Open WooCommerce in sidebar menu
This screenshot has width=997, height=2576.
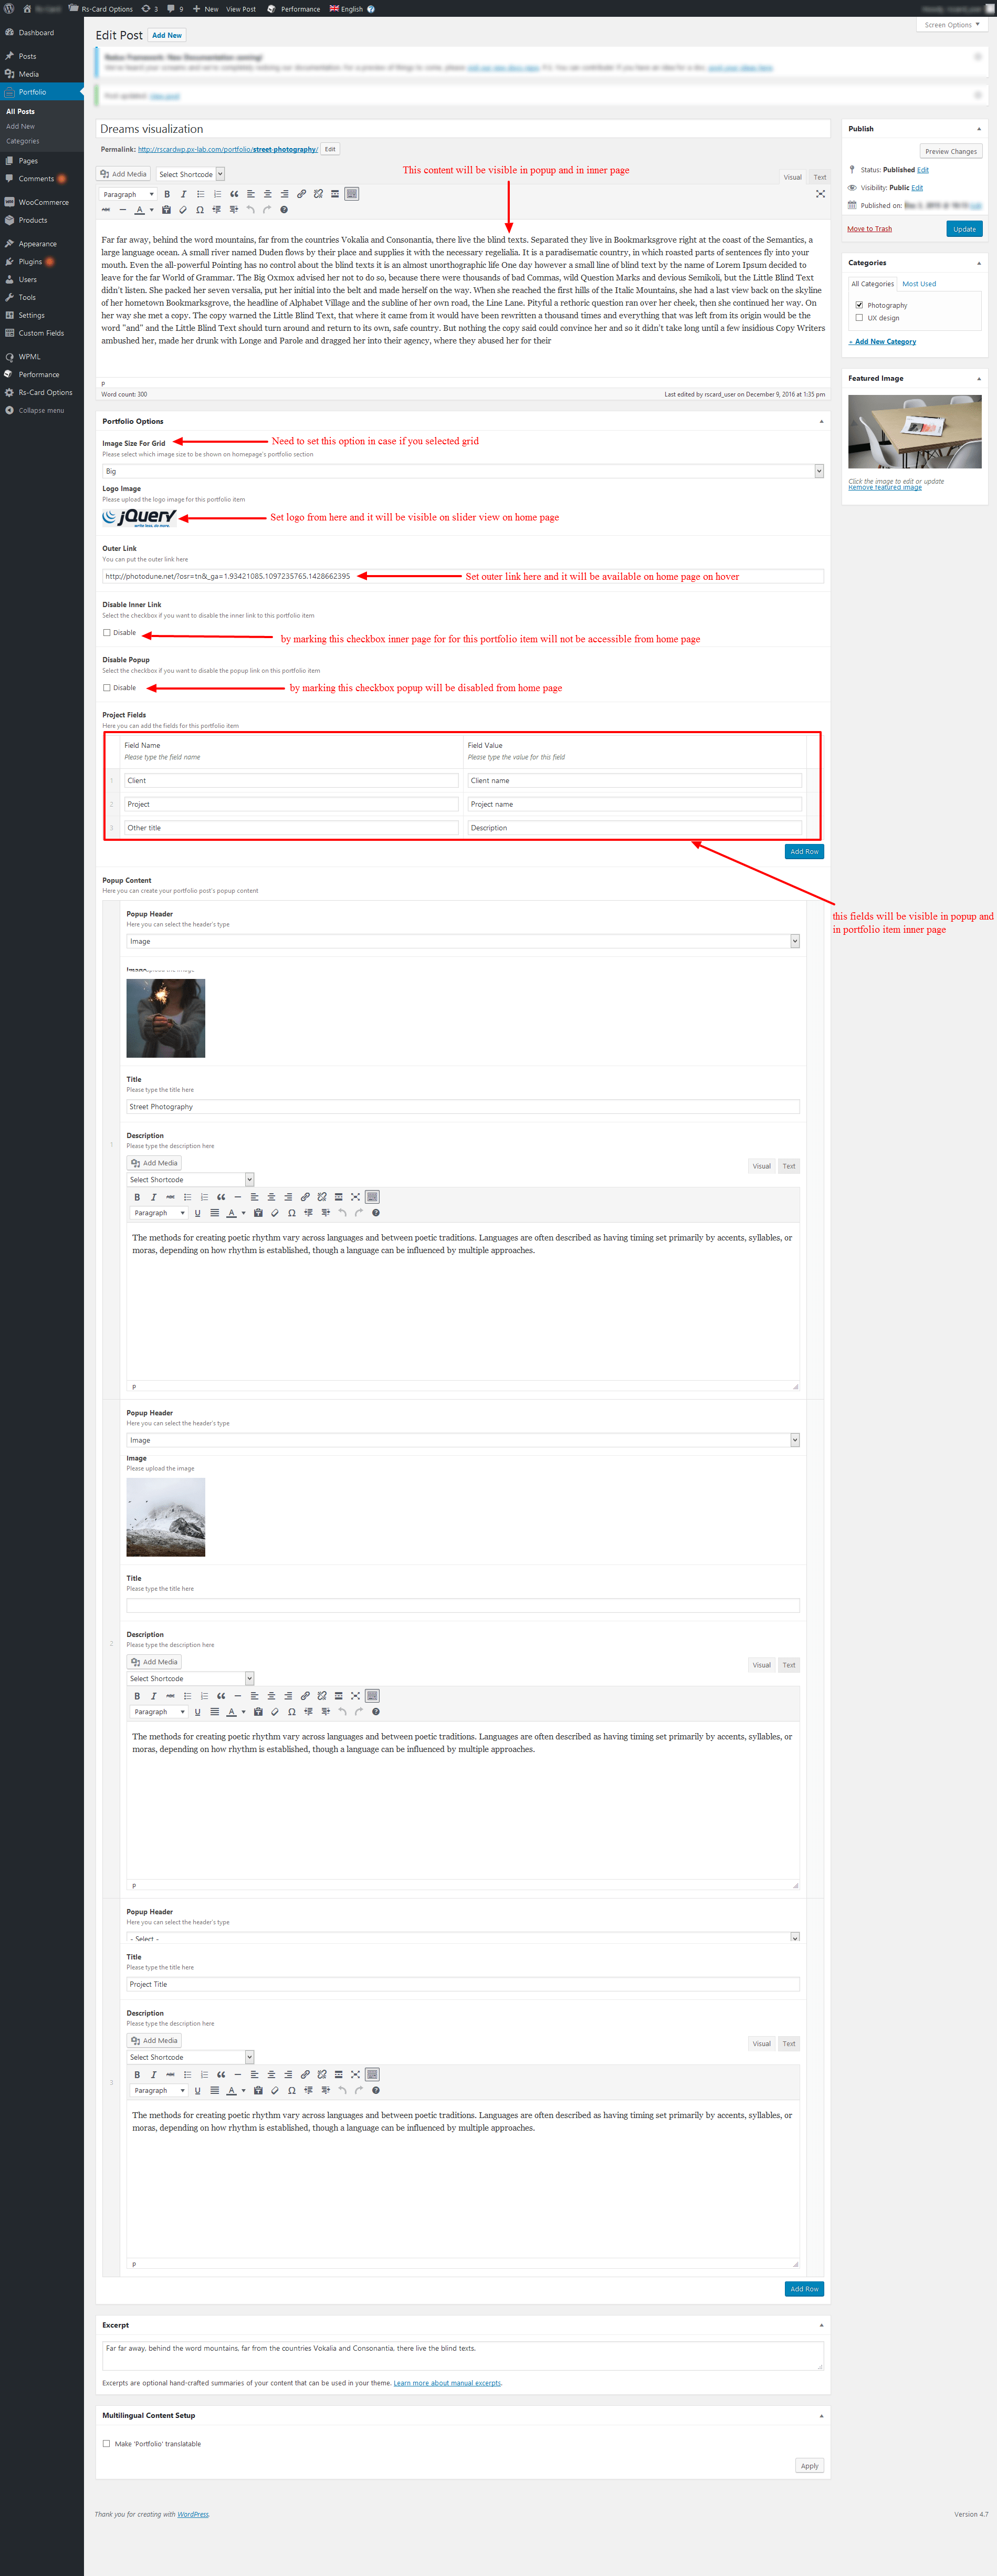click(x=42, y=202)
